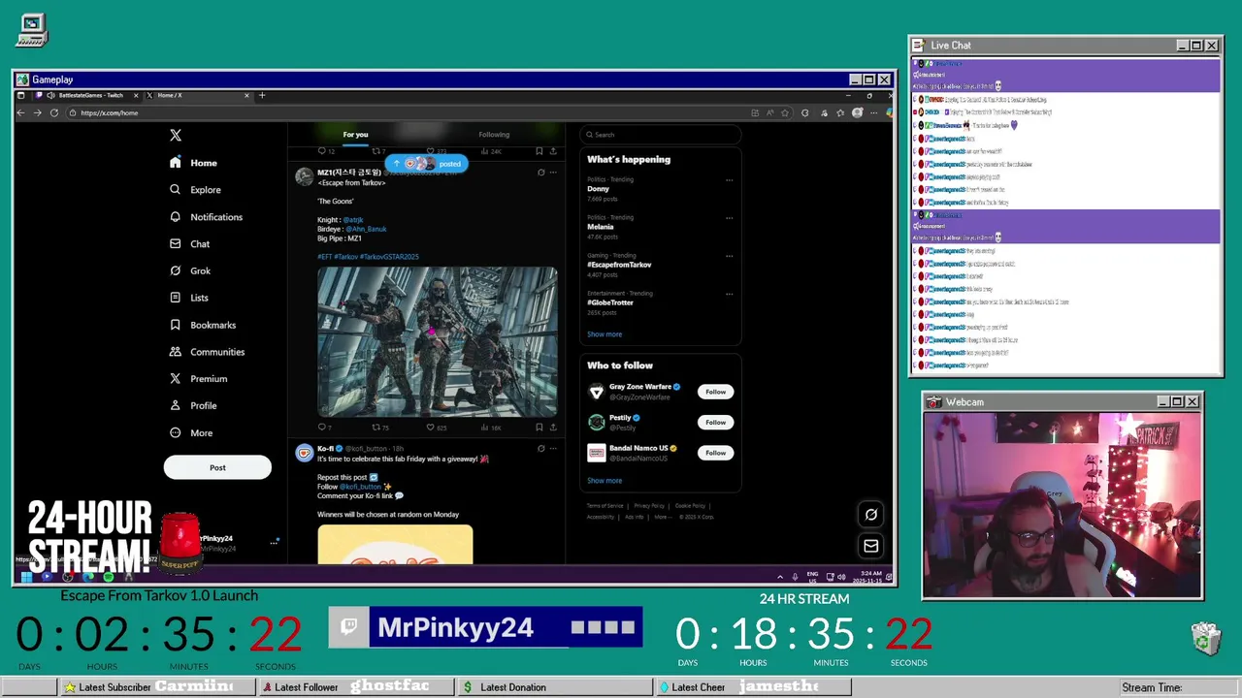Image resolution: width=1242 pixels, height=698 pixels.
Task: Open Notifications in the X sidebar
Action: coord(206,217)
